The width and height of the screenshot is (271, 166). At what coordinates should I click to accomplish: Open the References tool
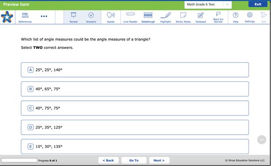click(25, 18)
